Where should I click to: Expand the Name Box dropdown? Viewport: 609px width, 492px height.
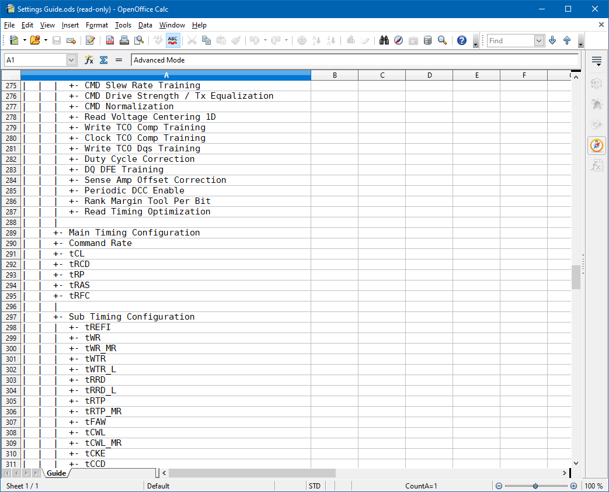[x=71, y=60]
